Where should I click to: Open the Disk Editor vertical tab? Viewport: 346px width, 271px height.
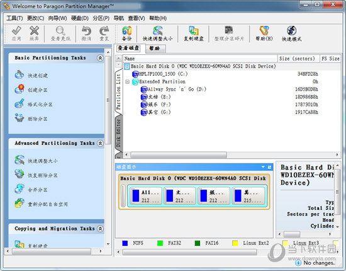[x=118, y=133]
